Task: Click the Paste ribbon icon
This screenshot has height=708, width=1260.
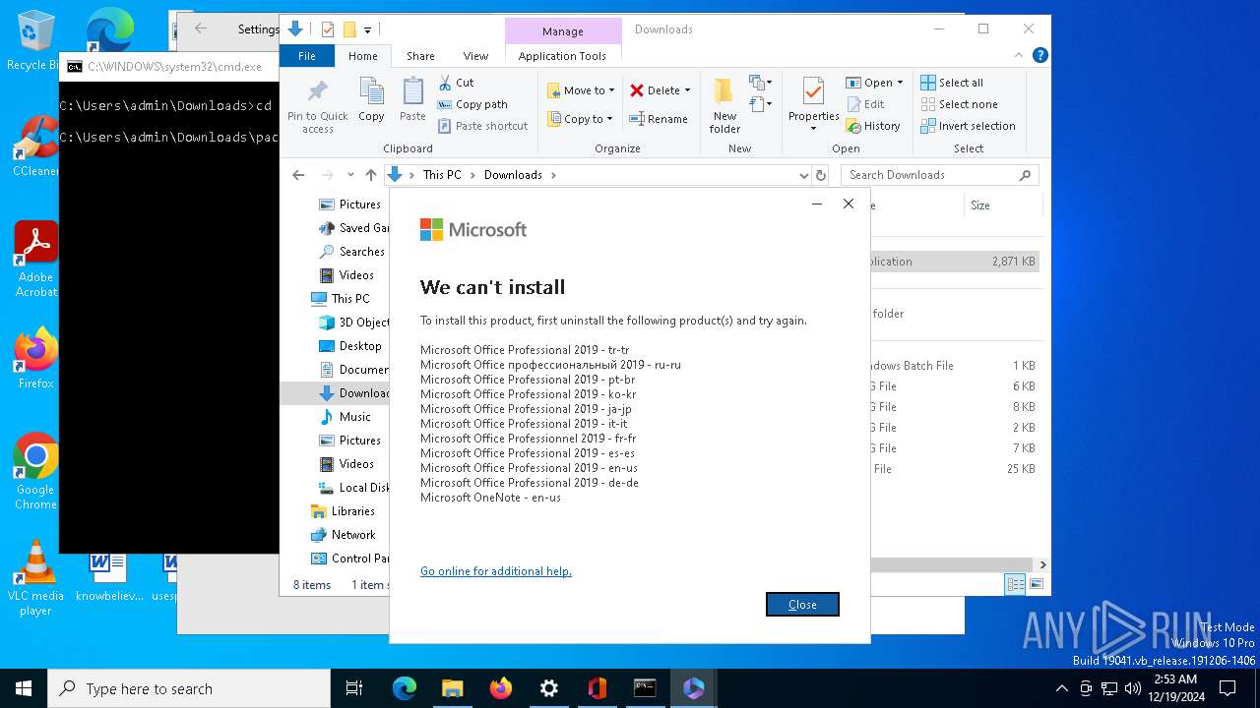Action: pyautogui.click(x=412, y=100)
